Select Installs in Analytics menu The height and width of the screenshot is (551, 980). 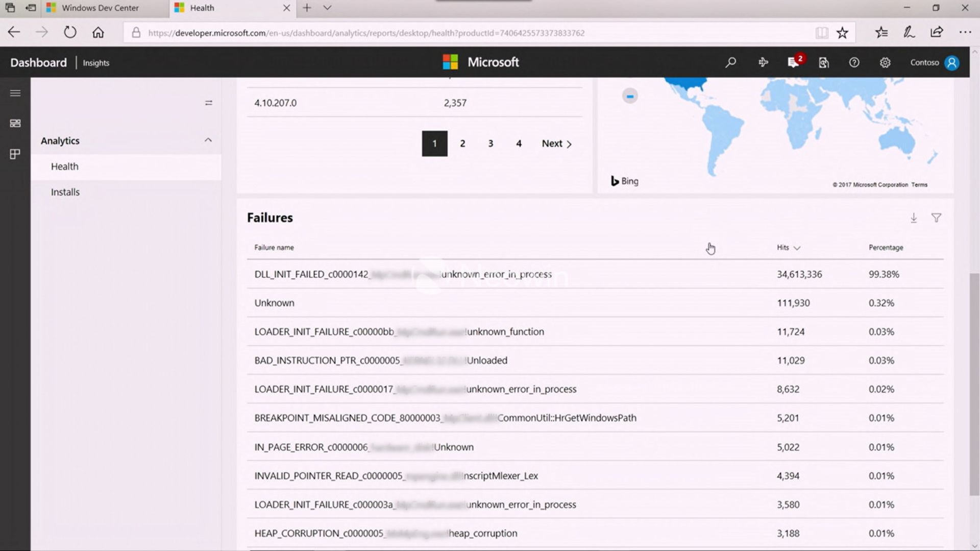coord(65,192)
